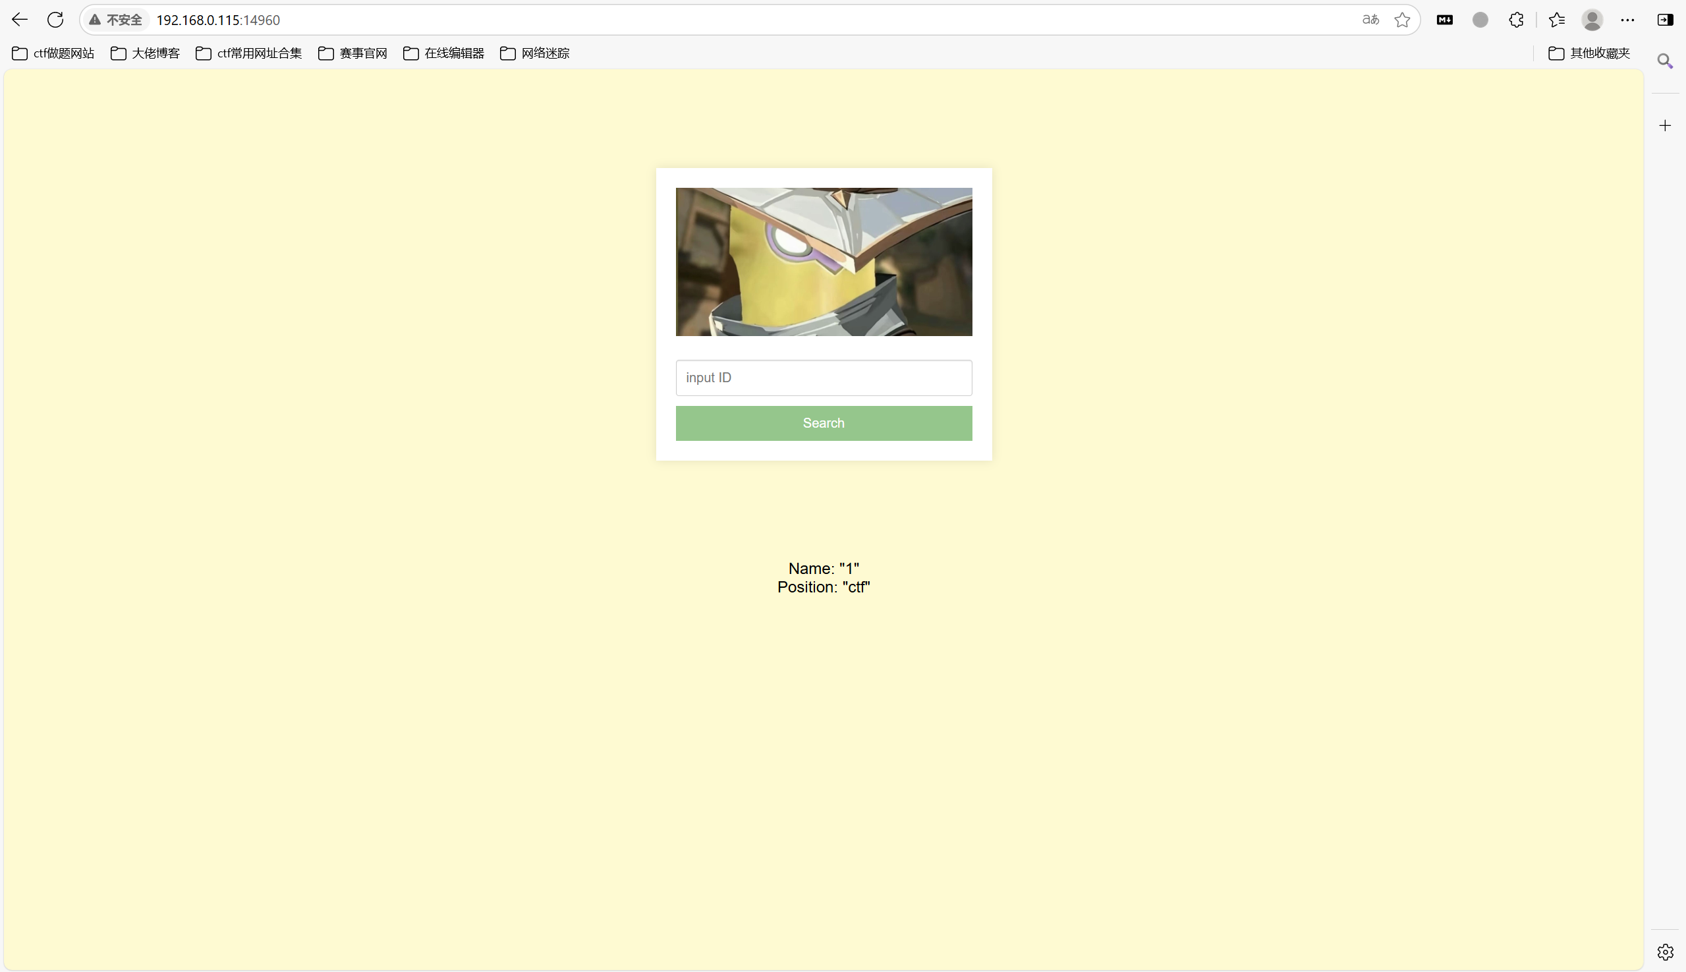Open sidebar settings gear icon
Screen dimensions: 1686x972
click(1666, 952)
